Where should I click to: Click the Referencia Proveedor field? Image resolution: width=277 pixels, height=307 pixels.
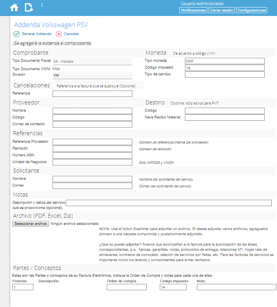[x=92, y=142]
